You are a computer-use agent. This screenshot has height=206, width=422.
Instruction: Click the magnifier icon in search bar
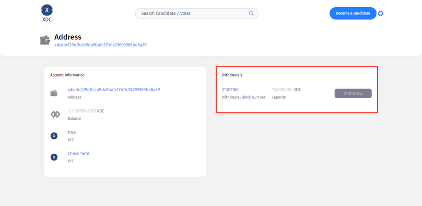click(251, 13)
